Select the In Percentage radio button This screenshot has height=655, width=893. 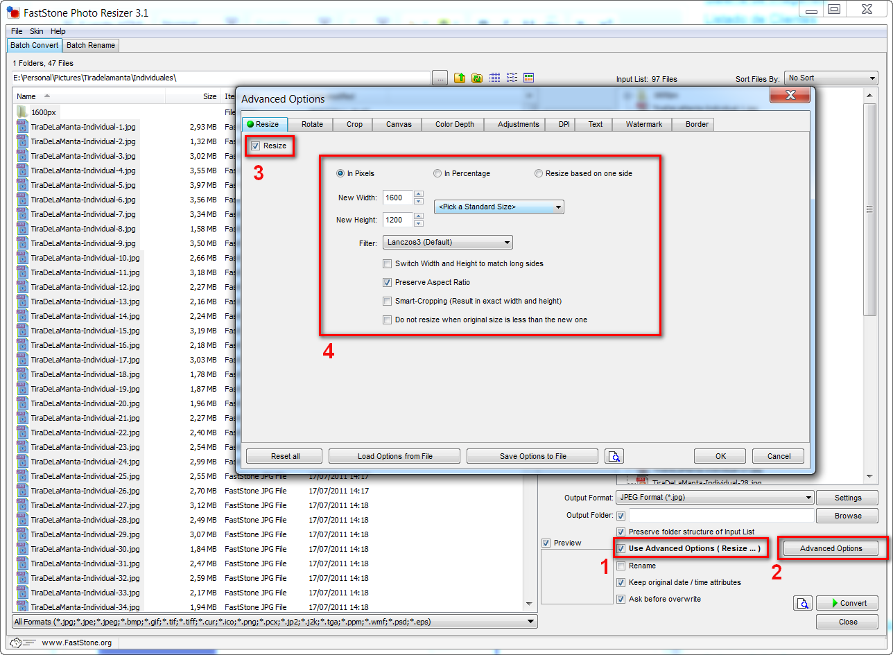click(437, 174)
